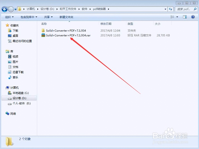This screenshot has height=149, width=199.
Task: Click the 好压 RAR 压缩文件 type cell
Action: click(139, 35)
